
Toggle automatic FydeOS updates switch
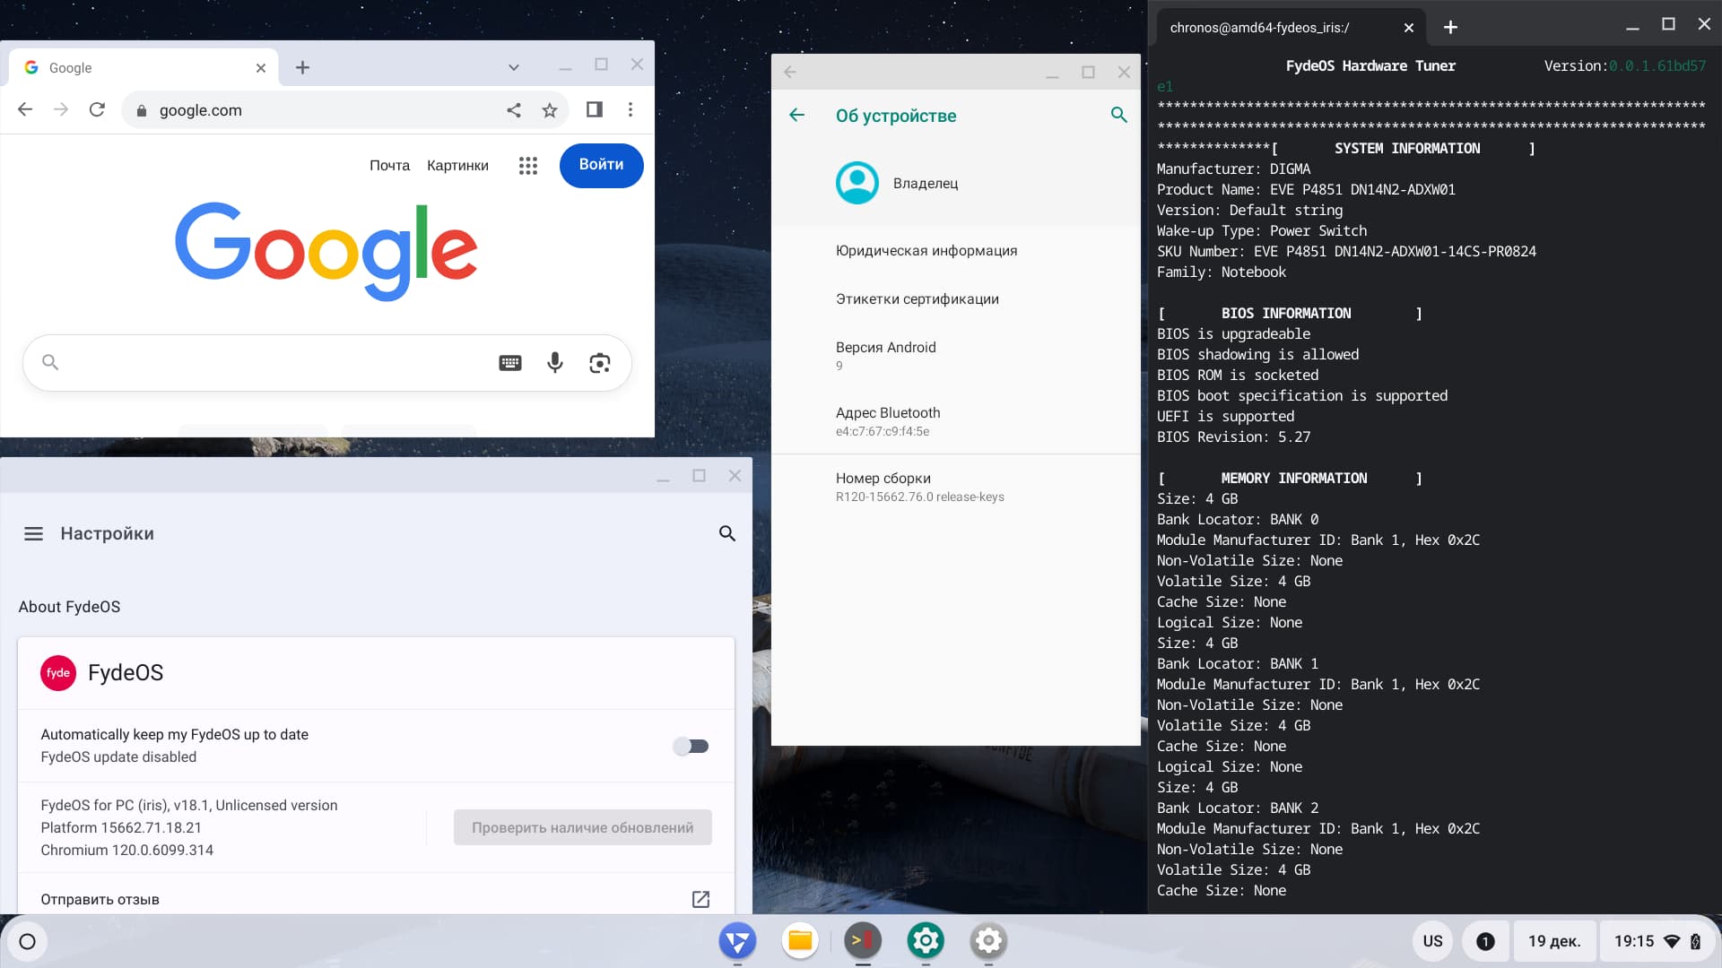point(691,746)
